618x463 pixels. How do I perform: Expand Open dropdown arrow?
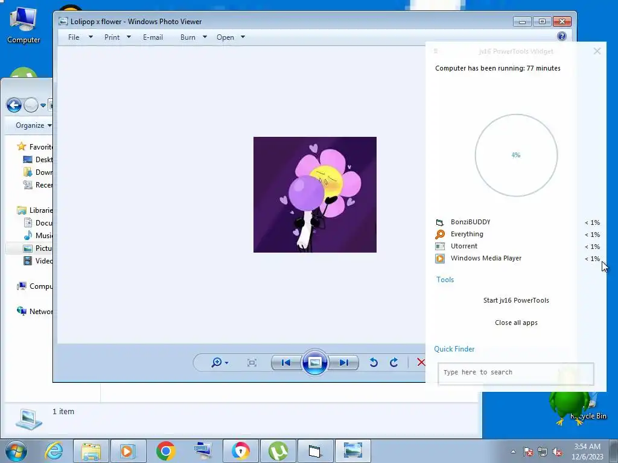(x=243, y=37)
